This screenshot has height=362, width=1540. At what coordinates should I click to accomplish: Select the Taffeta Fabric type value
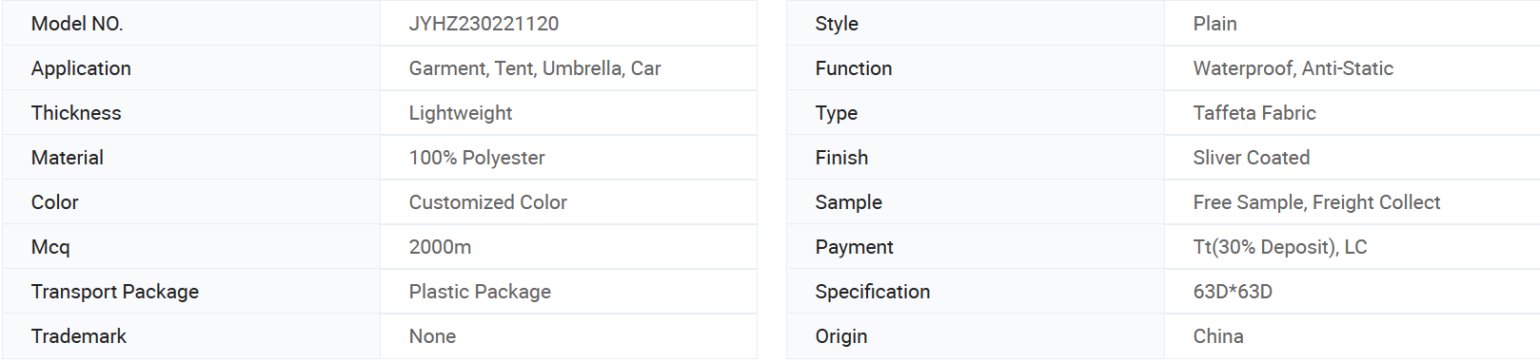coord(1254,113)
